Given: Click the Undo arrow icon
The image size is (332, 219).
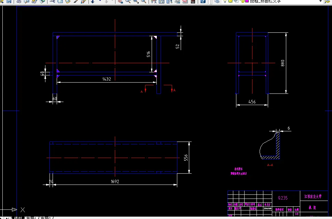Looking at the screenshot, I should point(93,1).
